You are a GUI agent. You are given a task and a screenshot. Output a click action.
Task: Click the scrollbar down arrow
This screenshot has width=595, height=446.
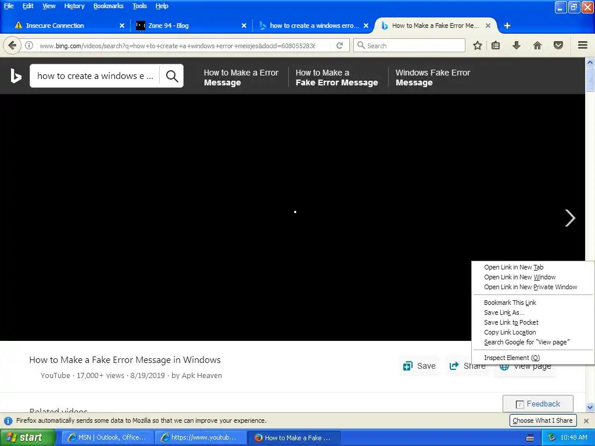click(590, 407)
